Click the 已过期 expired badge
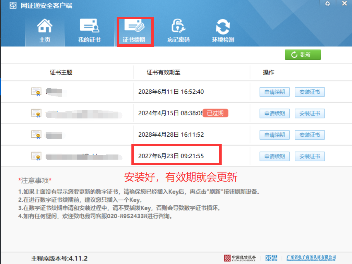 pyautogui.click(x=215, y=113)
